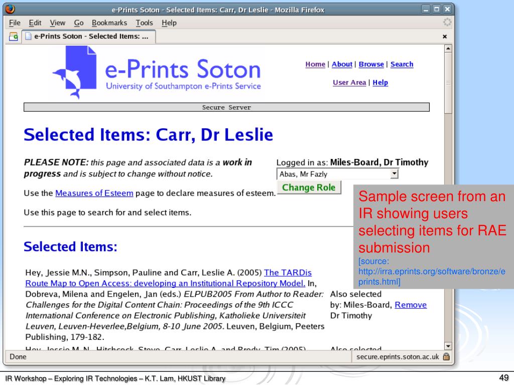Click the Firefox logo in title bar
This screenshot has width=514, height=385.
[x=10, y=9]
